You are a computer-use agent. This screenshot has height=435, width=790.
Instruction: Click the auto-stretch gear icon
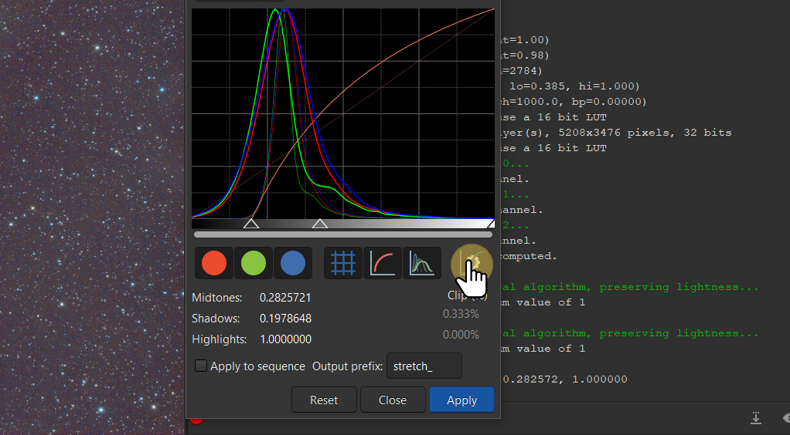coord(472,263)
